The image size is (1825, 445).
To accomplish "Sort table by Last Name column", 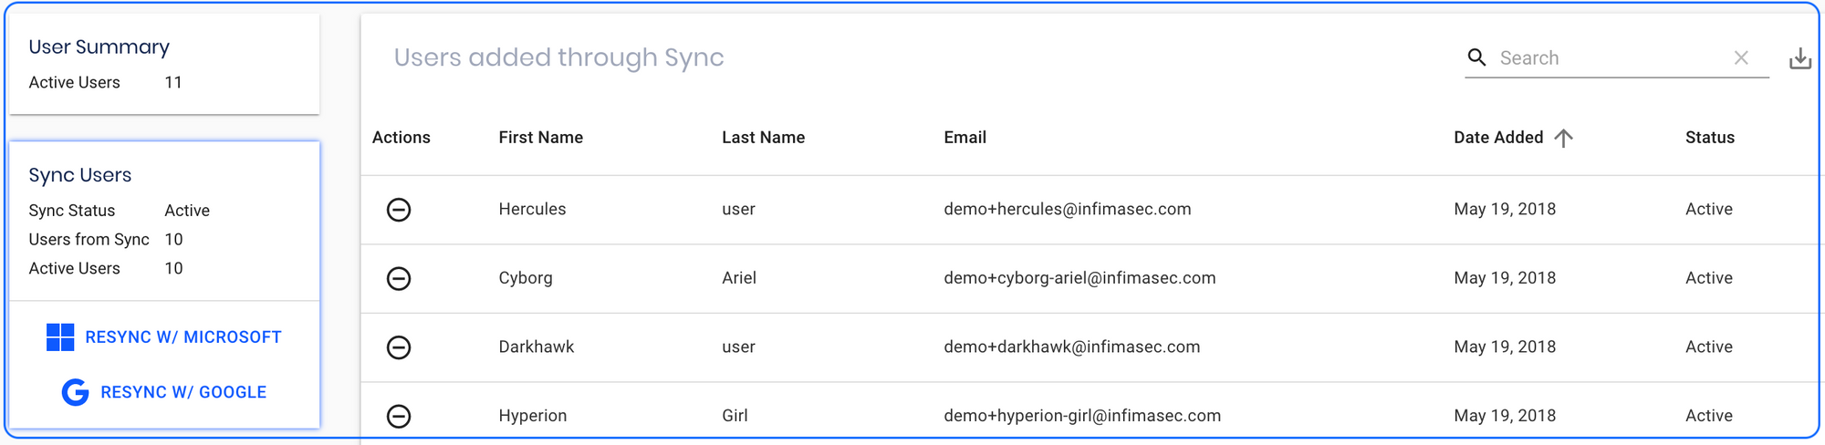I will pos(763,138).
